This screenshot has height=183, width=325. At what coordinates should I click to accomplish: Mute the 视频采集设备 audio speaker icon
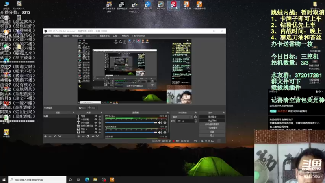tap(160, 133)
